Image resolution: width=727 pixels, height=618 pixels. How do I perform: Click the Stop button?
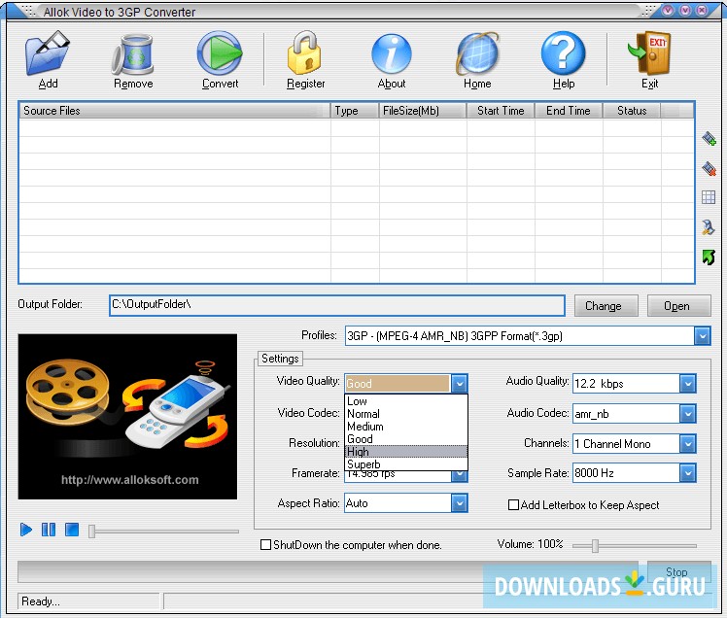point(678,571)
